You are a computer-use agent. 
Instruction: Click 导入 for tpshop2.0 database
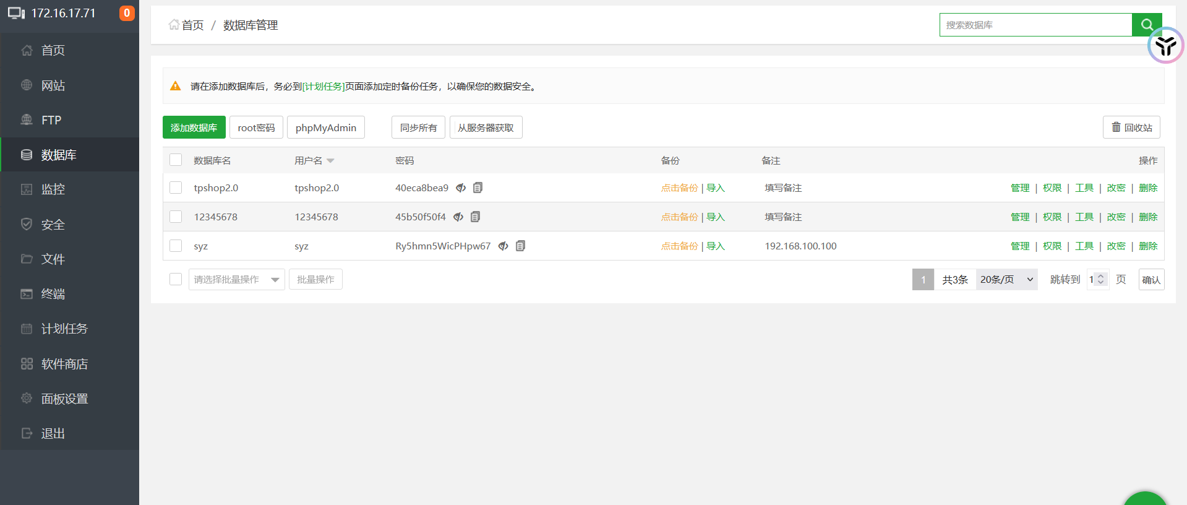pyautogui.click(x=716, y=188)
